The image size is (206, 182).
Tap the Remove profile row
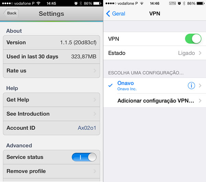[51, 171]
